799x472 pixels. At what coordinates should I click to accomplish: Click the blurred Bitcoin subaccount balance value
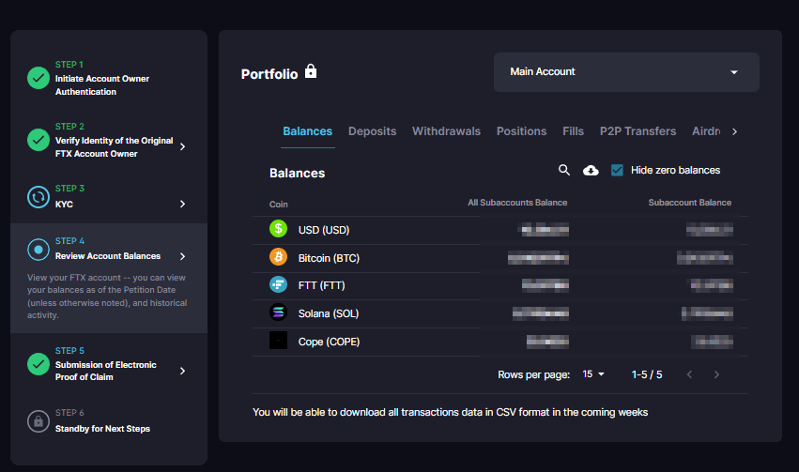[x=705, y=258]
